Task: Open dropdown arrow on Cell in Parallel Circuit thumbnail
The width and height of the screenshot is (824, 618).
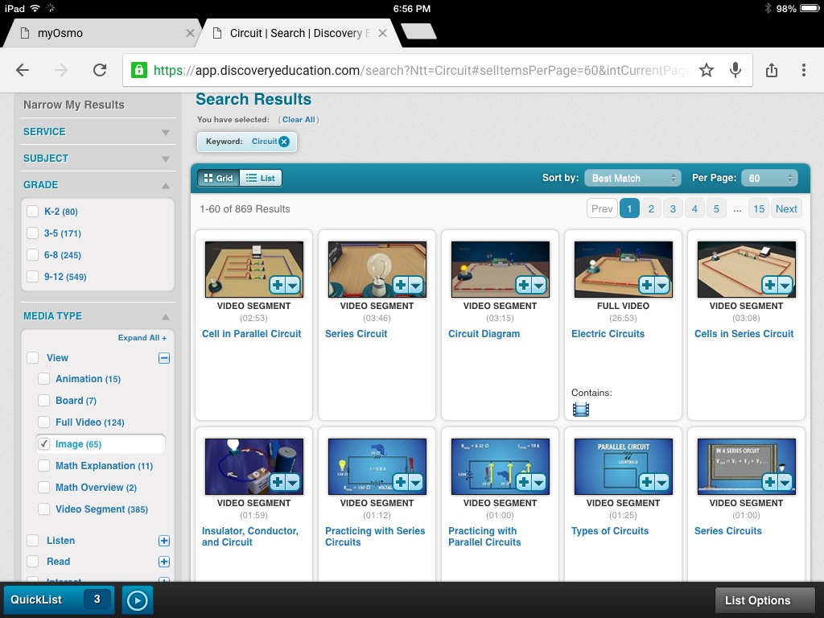Action: pos(293,286)
